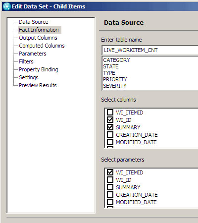Uncheck SUMMARY under Select columns
198x223 pixels.
110,127
